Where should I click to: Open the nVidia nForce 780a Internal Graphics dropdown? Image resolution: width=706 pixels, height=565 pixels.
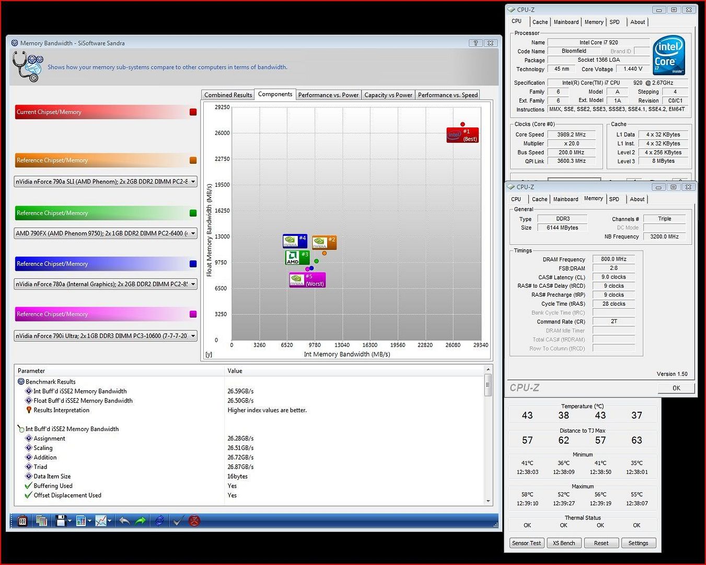click(106, 284)
